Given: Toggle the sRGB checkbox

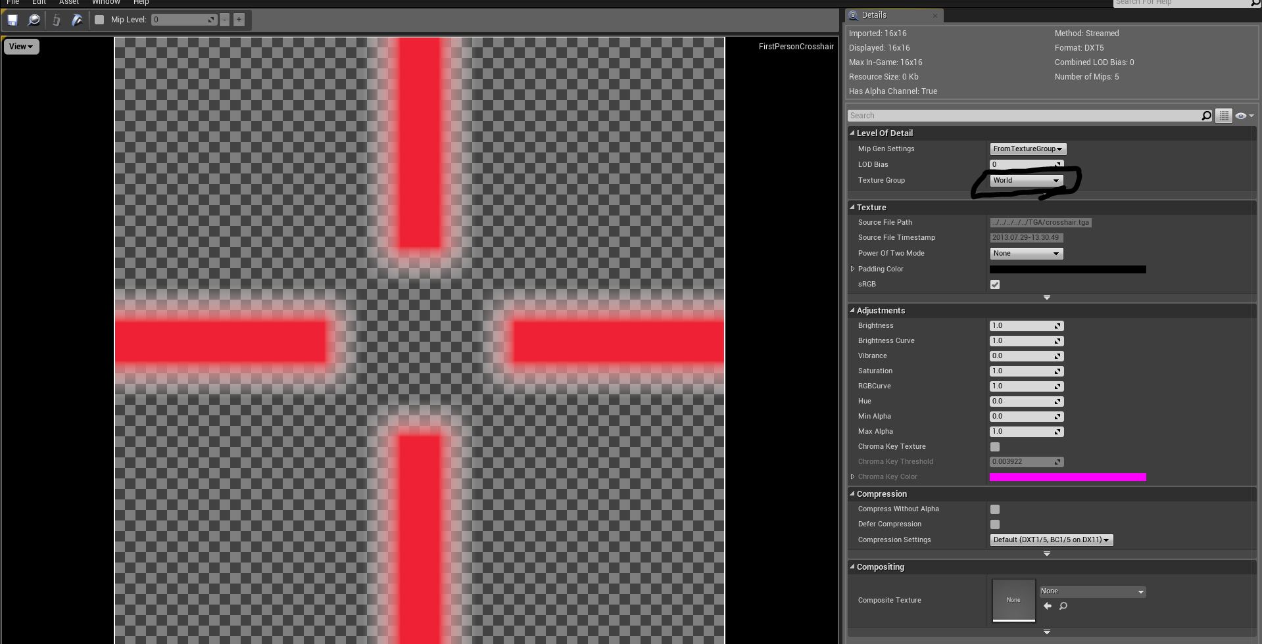Looking at the screenshot, I should pos(995,285).
